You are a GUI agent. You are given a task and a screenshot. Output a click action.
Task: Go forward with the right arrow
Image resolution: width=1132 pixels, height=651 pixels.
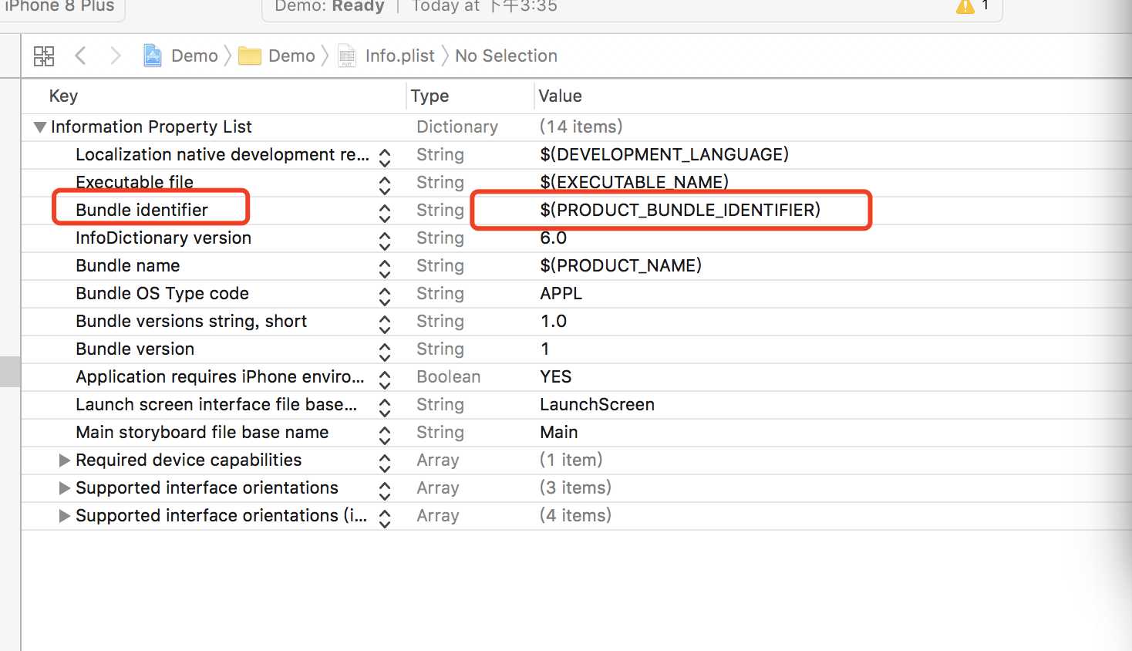pyautogui.click(x=116, y=56)
